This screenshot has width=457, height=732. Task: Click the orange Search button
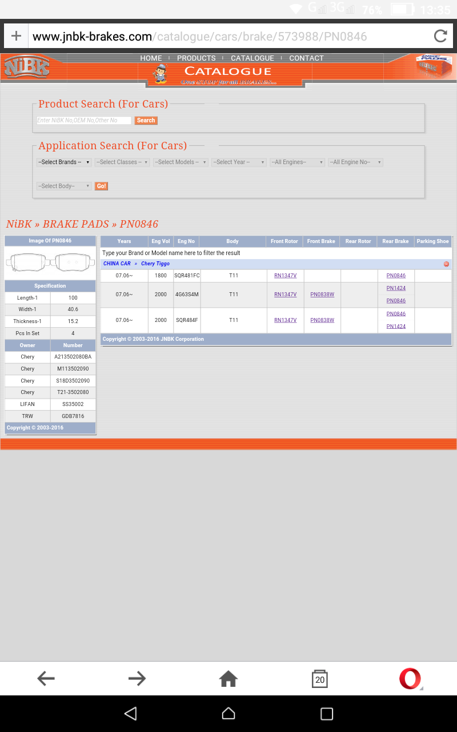[x=146, y=121]
